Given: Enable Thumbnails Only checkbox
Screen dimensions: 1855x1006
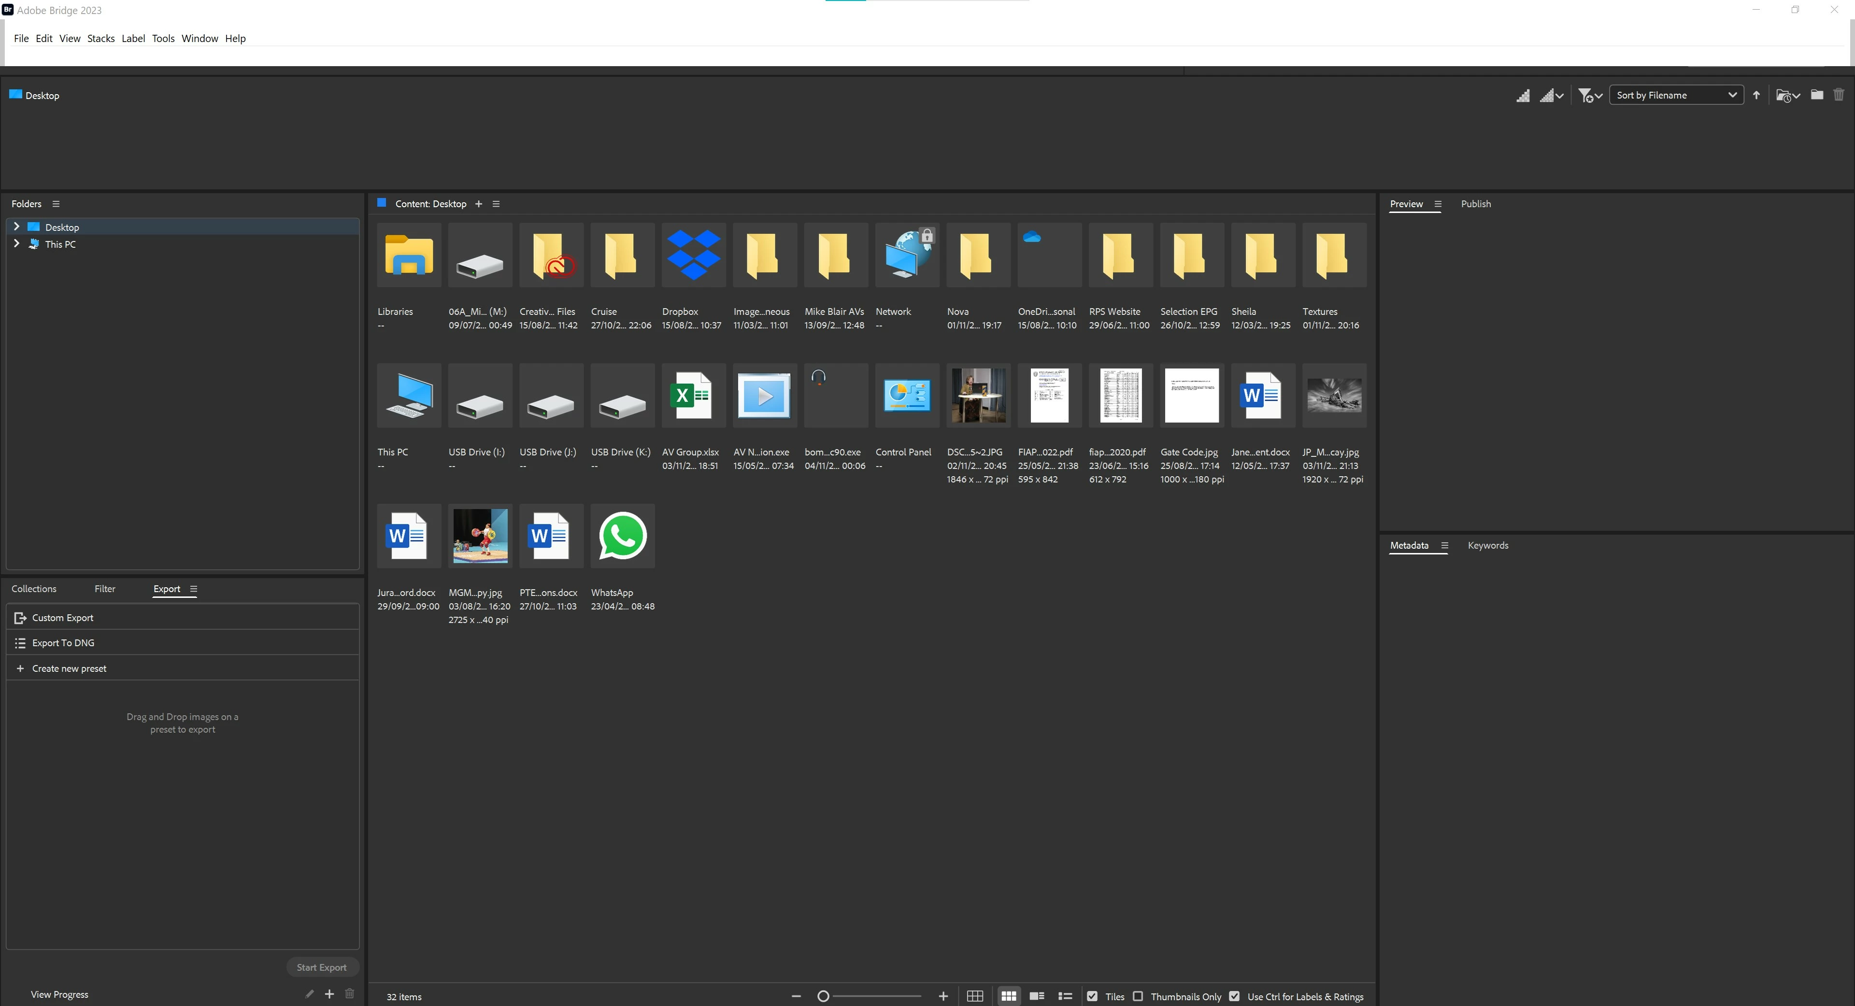Looking at the screenshot, I should [x=1139, y=996].
